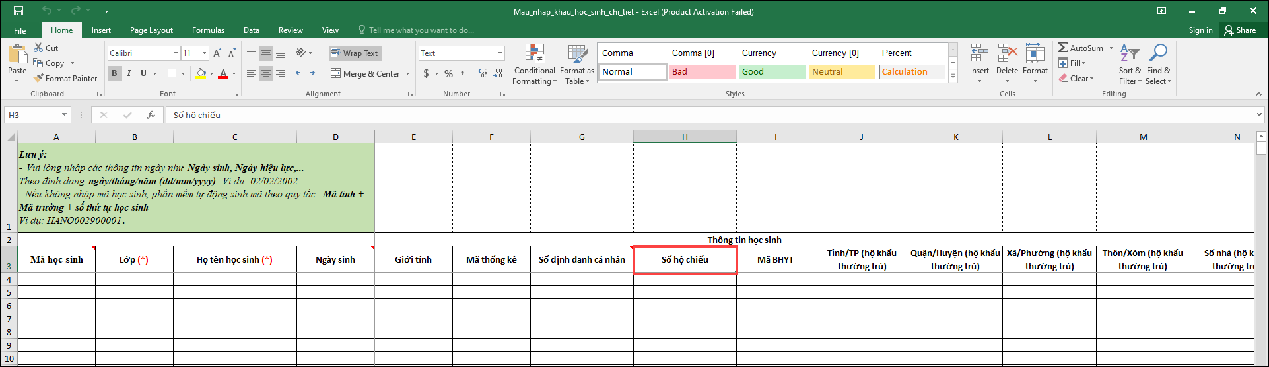Open the Page Layout tab
This screenshot has height=367, width=1269.
tap(151, 30)
